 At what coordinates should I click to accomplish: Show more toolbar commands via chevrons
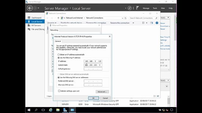pyautogui.click(x=133, y=23)
